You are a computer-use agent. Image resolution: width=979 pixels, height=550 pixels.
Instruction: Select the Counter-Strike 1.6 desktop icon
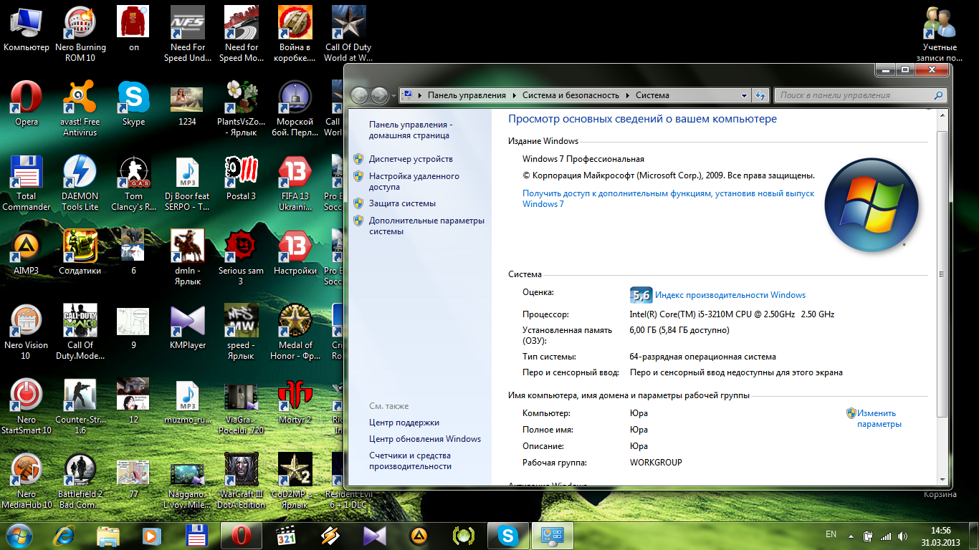tap(80, 406)
